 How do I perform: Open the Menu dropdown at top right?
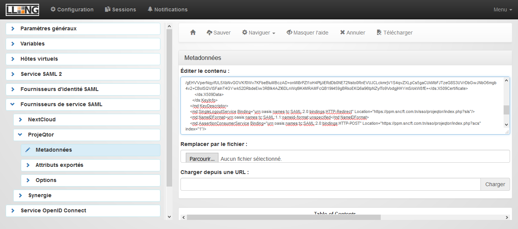502,9
